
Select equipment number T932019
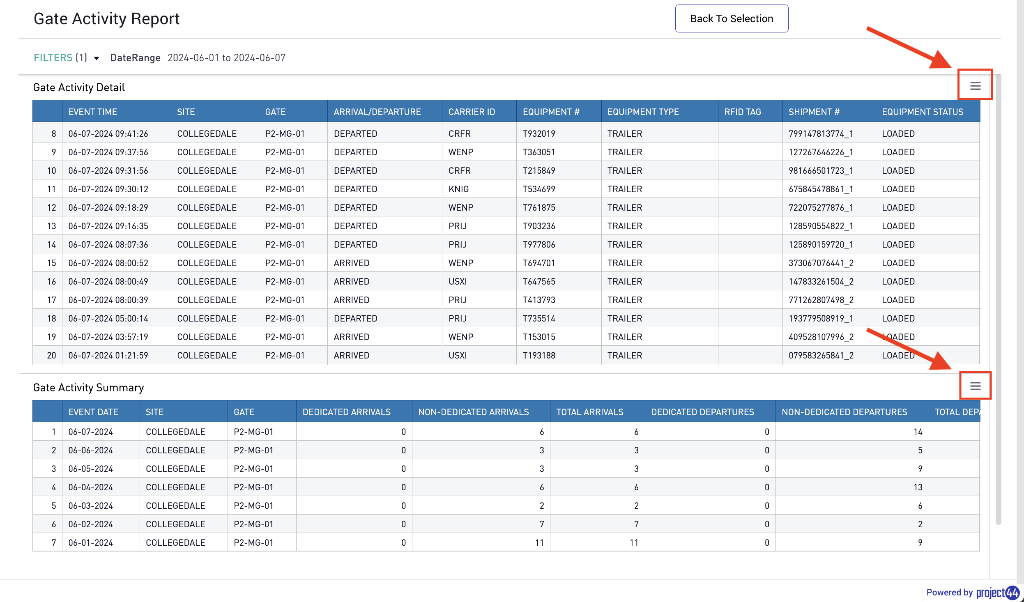pos(538,133)
